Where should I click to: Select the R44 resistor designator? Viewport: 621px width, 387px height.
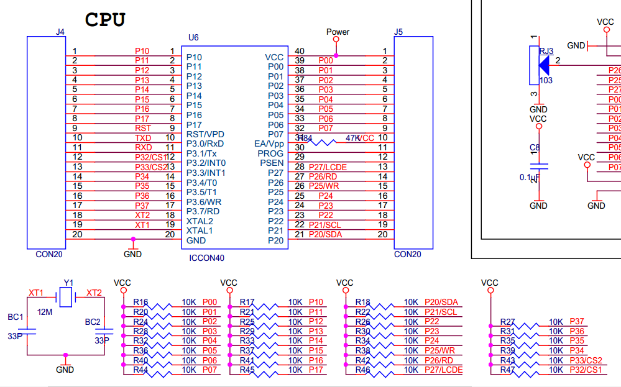coord(140,370)
